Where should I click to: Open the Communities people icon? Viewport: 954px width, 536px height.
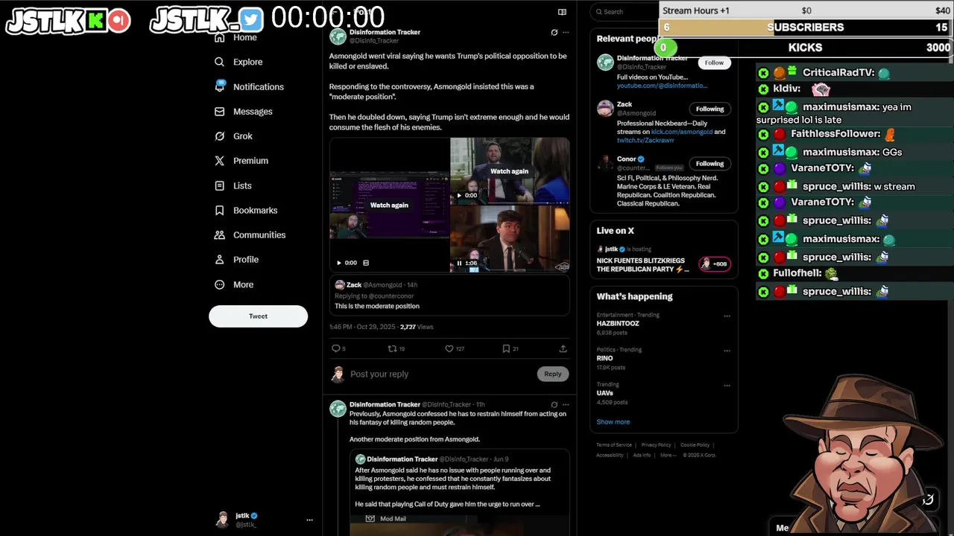coord(219,235)
